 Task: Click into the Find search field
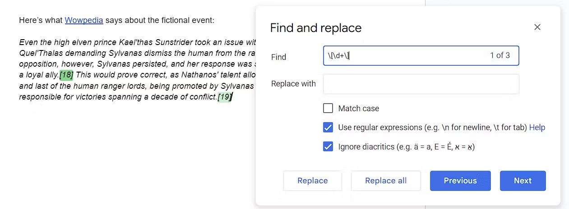[x=406, y=56]
